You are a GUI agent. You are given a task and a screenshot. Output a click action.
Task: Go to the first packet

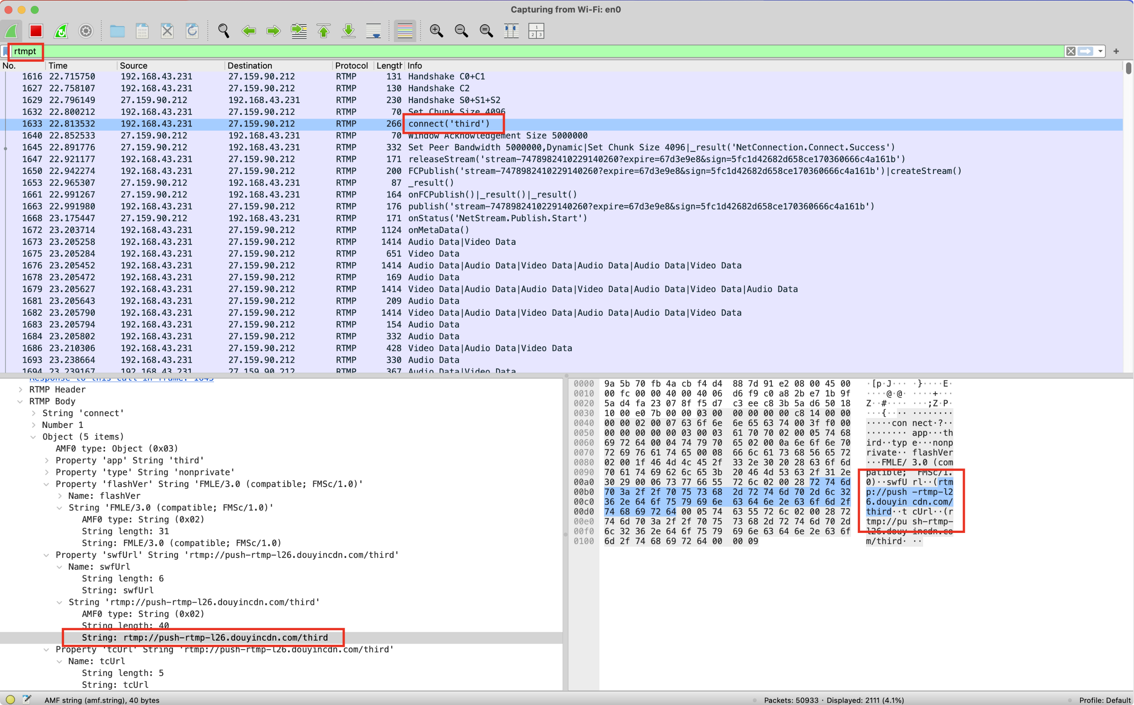click(x=324, y=31)
